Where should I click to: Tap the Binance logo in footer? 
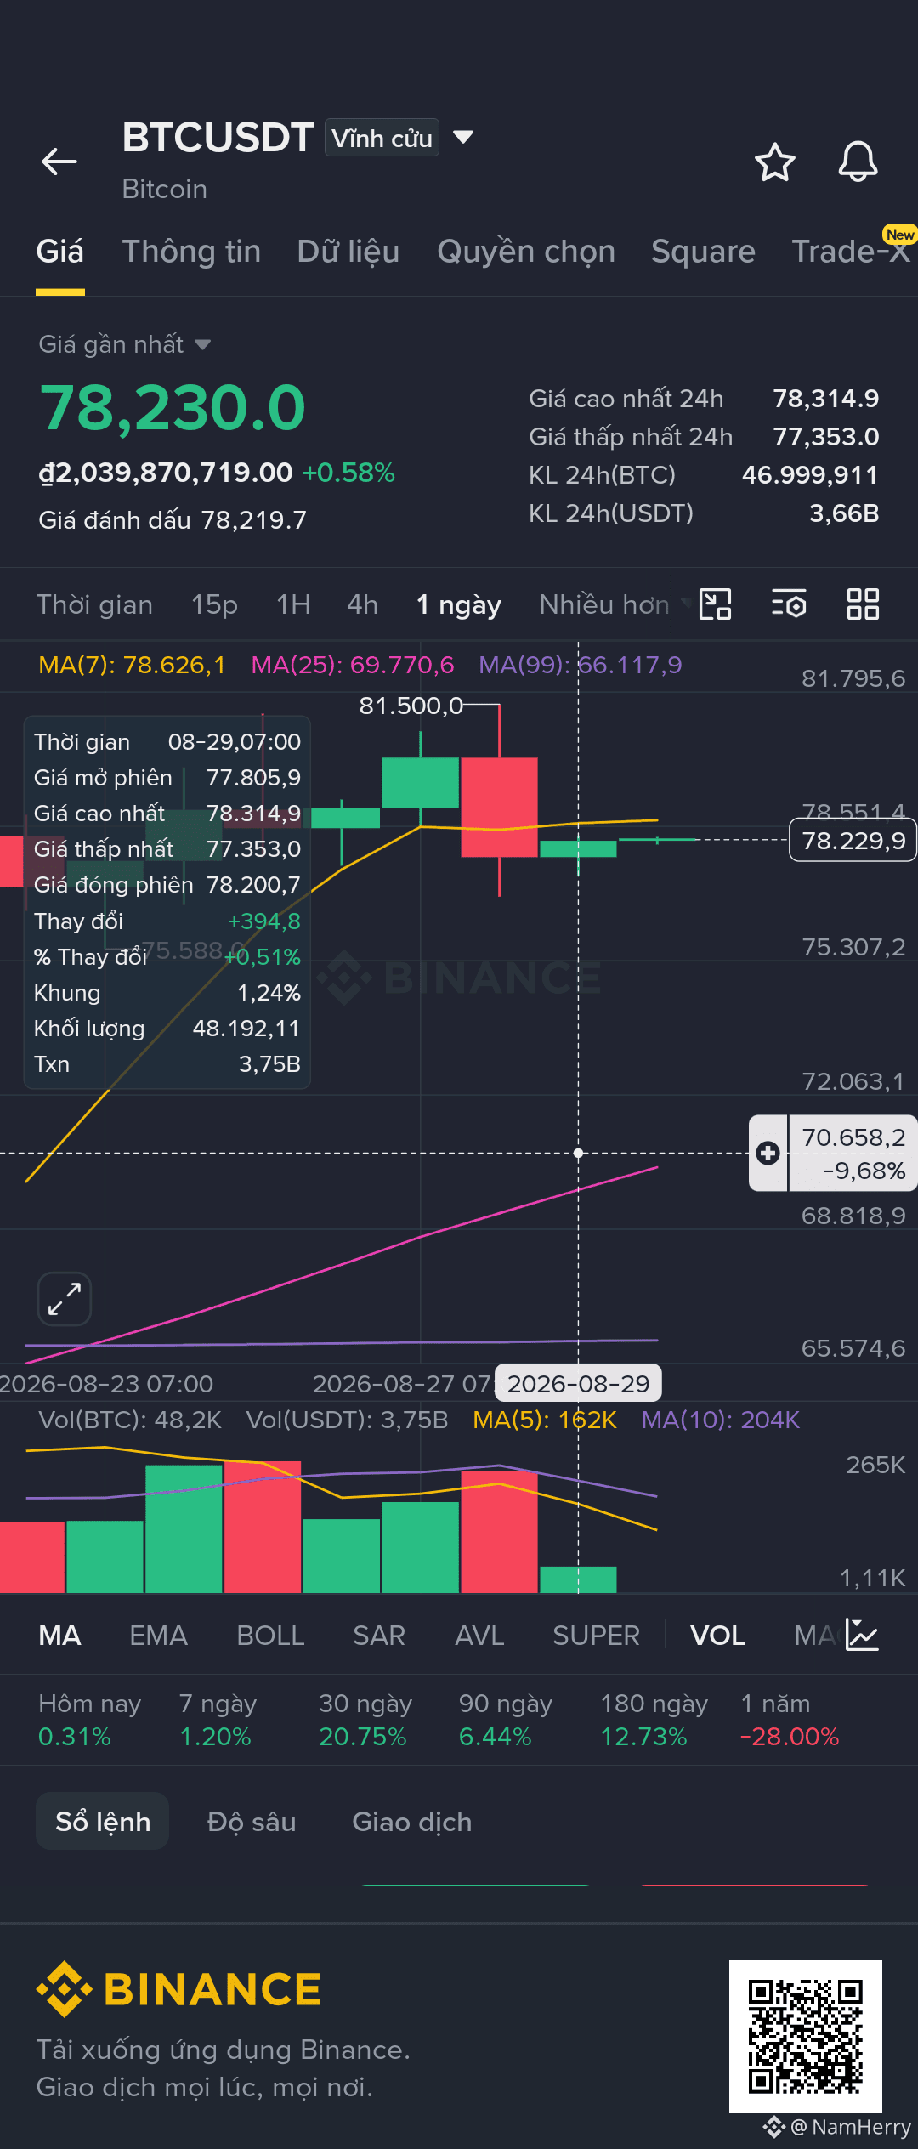pos(178,1989)
